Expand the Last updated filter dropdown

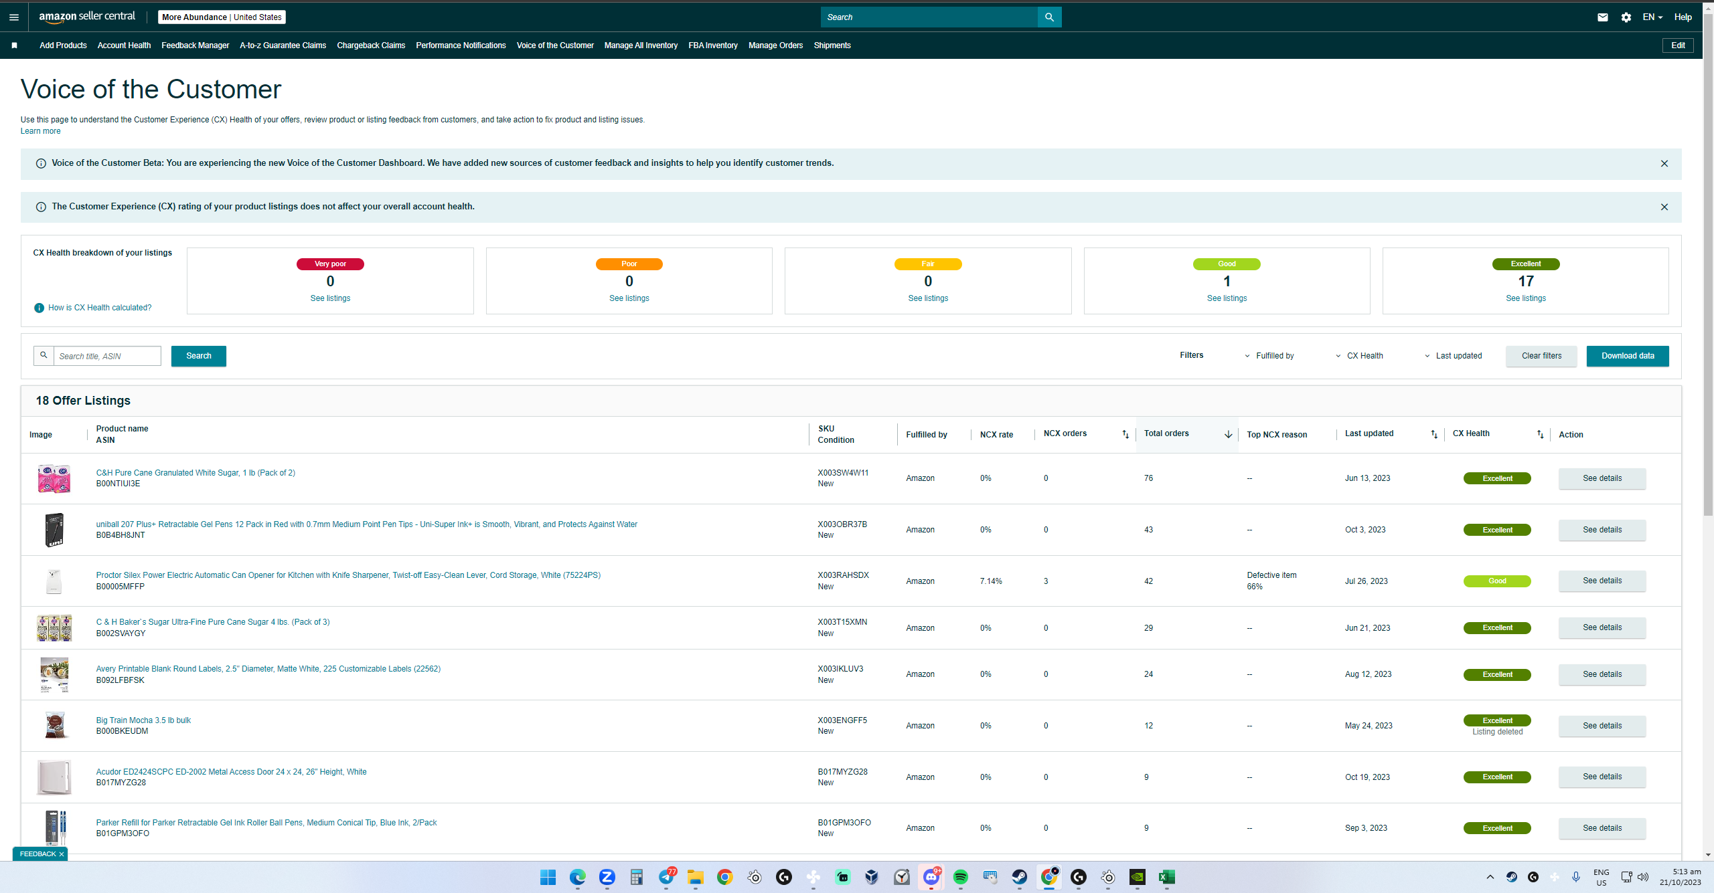(x=1453, y=356)
